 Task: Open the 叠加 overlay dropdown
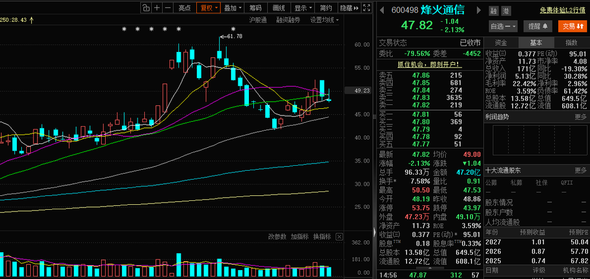(233, 7)
